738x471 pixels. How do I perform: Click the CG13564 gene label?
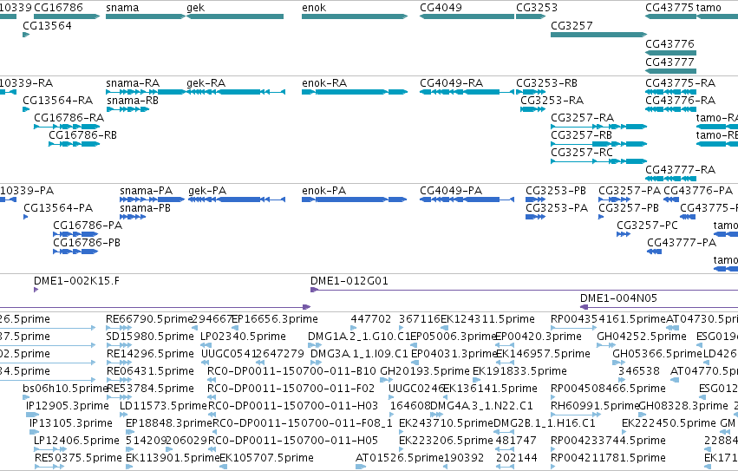pos(47,25)
